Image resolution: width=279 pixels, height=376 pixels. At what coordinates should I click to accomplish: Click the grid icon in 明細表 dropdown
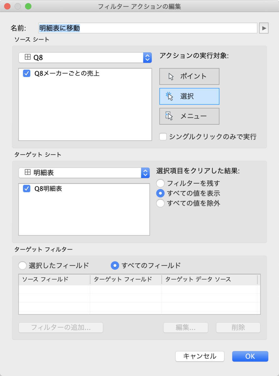tap(28, 173)
